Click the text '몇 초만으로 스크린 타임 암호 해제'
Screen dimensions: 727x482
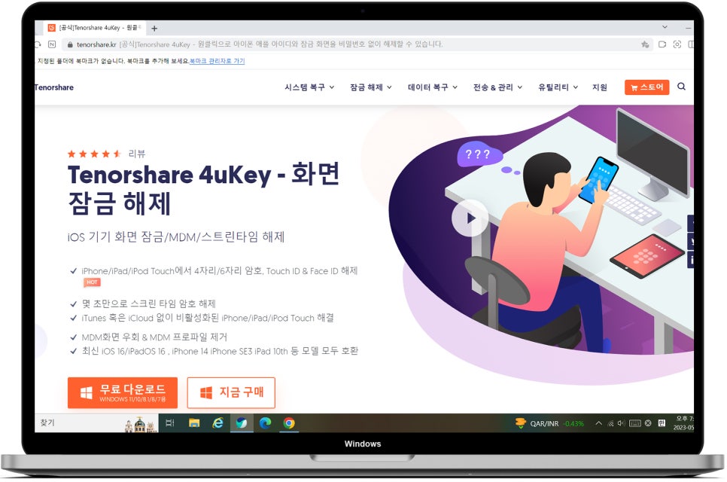pos(148,304)
